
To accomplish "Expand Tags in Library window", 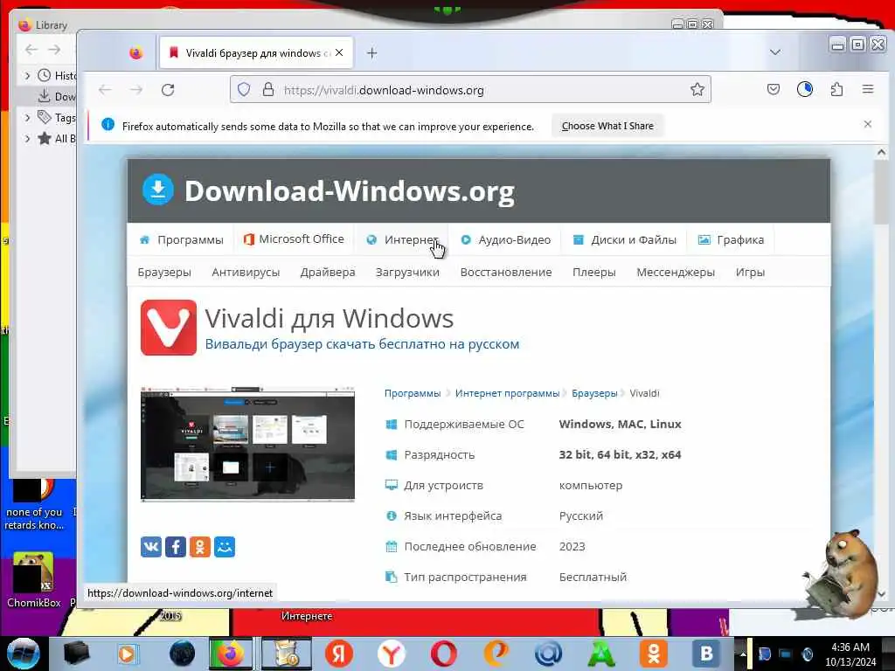I will pyautogui.click(x=27, y=118).
